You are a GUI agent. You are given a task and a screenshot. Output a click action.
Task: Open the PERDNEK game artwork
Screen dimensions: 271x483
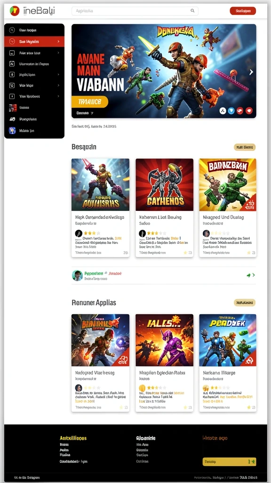point(228,340)
